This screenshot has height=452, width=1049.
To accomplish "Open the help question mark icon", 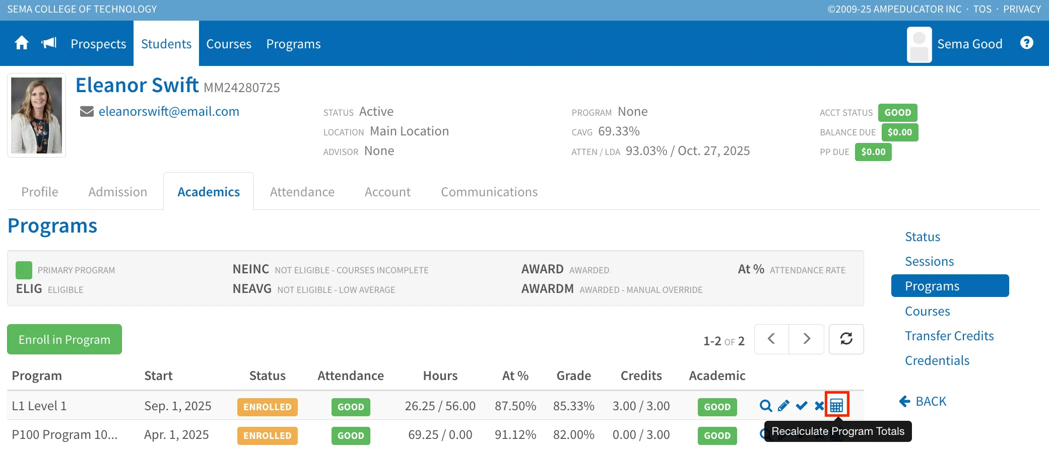I will (1026, 43).
